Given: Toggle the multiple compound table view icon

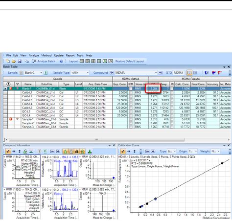Looking at the screenshot, I should click(195, 73).
